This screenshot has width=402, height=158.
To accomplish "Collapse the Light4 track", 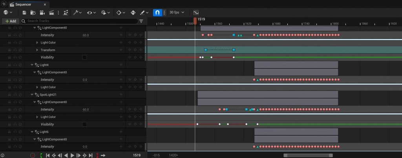I will 32,65.
